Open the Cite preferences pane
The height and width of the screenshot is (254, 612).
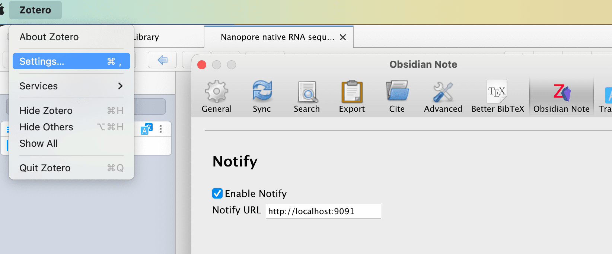(x=397, y=97)
